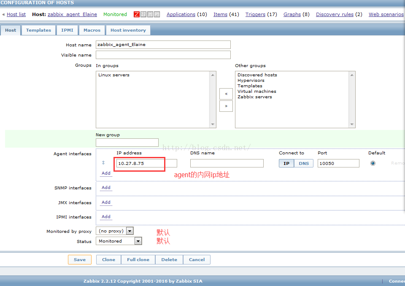Switch Connect to option to DNS

pos(304,163)
